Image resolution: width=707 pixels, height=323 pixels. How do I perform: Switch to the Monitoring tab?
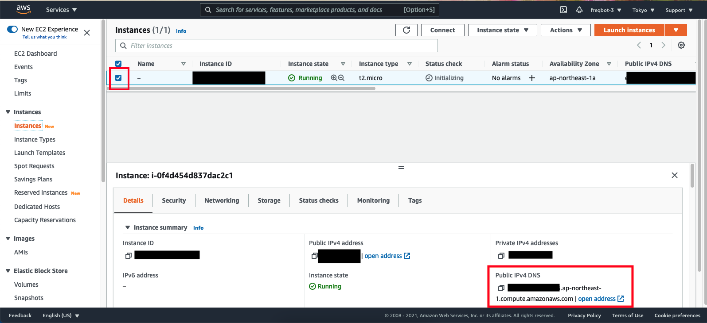(x=373, y=200)
